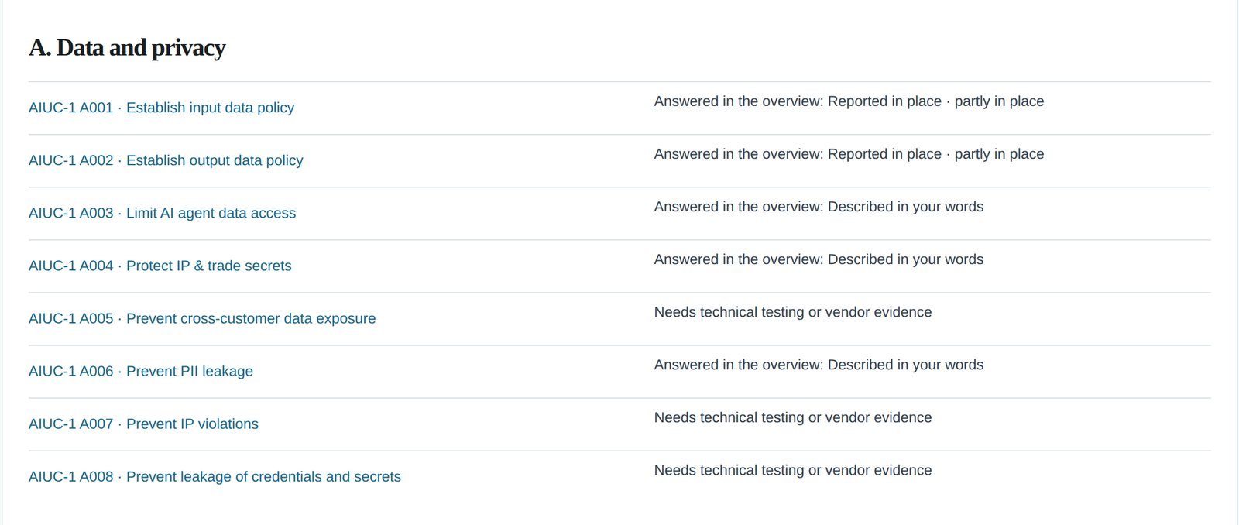Open AIUC-1 A006 Prevent PII leakage link
This screenshot has height=525, width=1239.
141,371
